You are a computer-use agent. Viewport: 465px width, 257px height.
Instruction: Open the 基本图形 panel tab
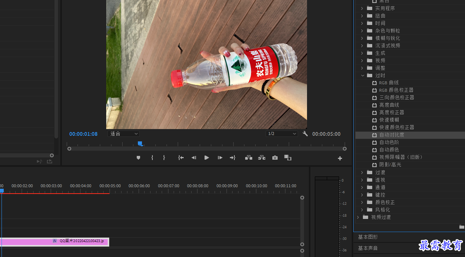[368, 237]
